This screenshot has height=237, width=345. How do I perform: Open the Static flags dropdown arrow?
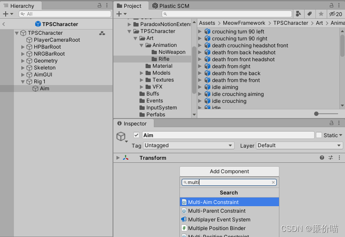(341, 135)
